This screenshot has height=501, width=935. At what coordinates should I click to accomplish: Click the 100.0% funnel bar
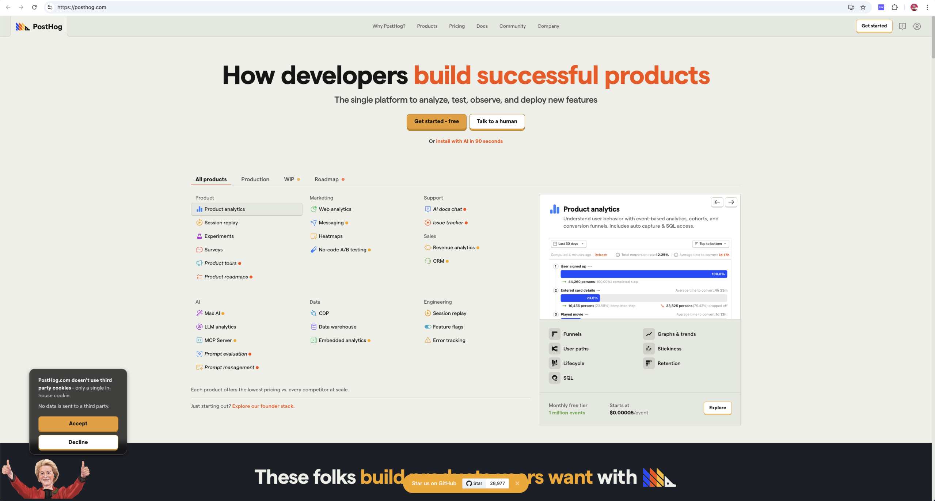point(643,274)
